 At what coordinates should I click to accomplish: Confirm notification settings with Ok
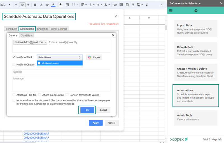[x=87, y=110]
